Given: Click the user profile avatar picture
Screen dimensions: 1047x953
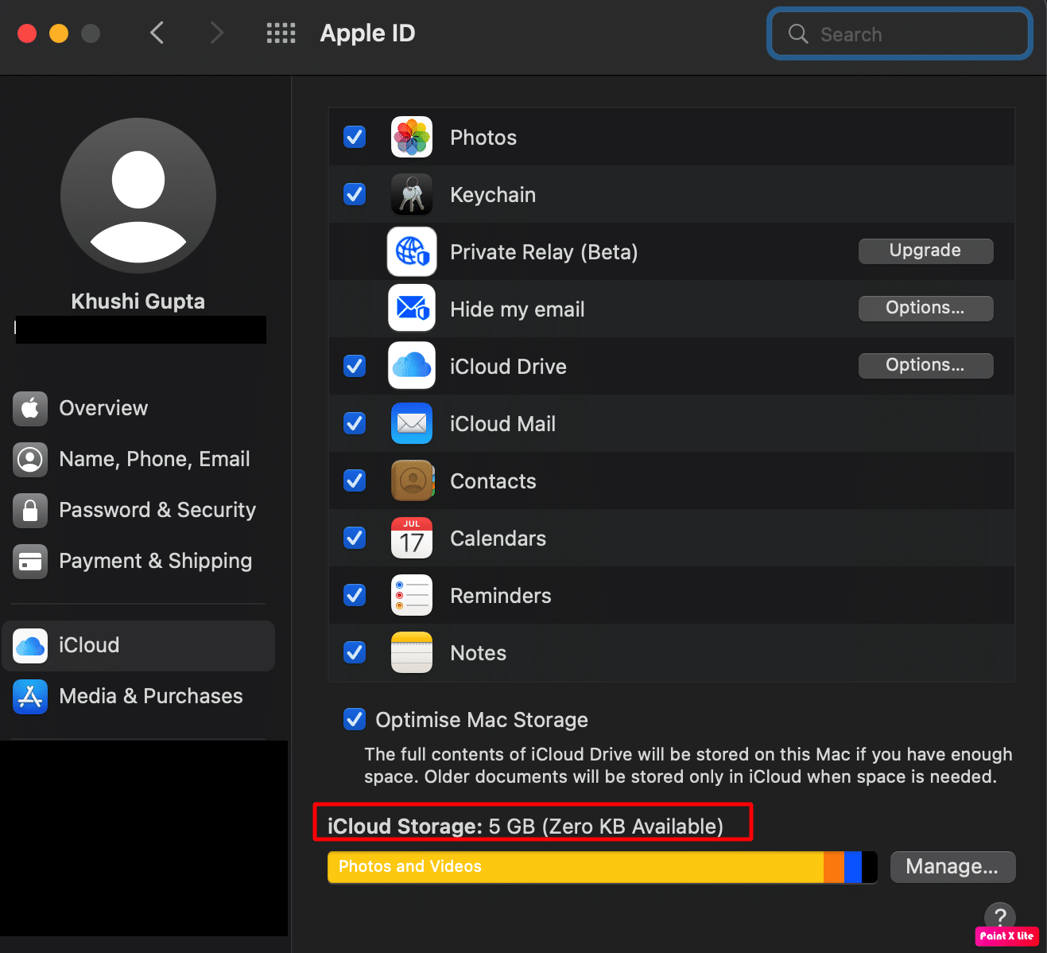Looking at the screenshot, I should coord(138,196).
